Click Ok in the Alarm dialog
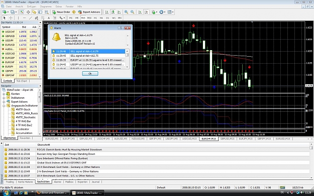 click(90, 74)
